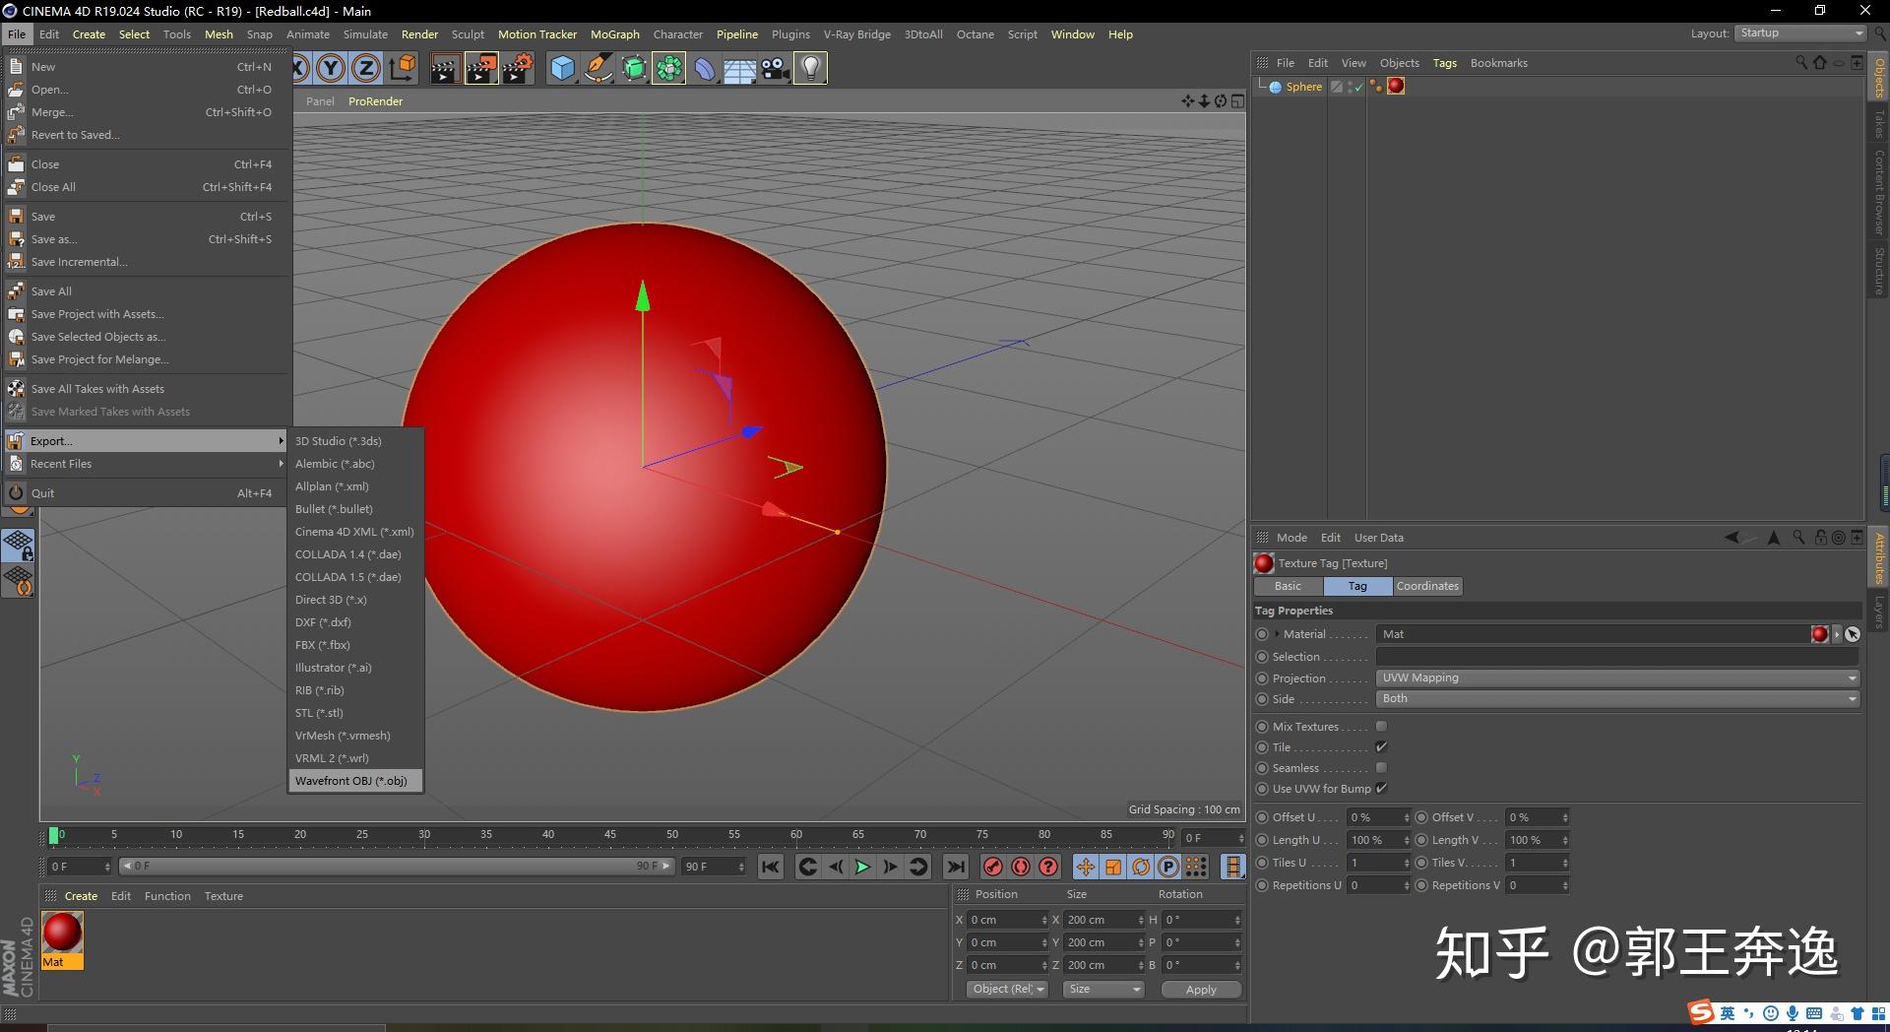
Task: Choose Wavefront OBJ export format
Action: coord(351,781)
